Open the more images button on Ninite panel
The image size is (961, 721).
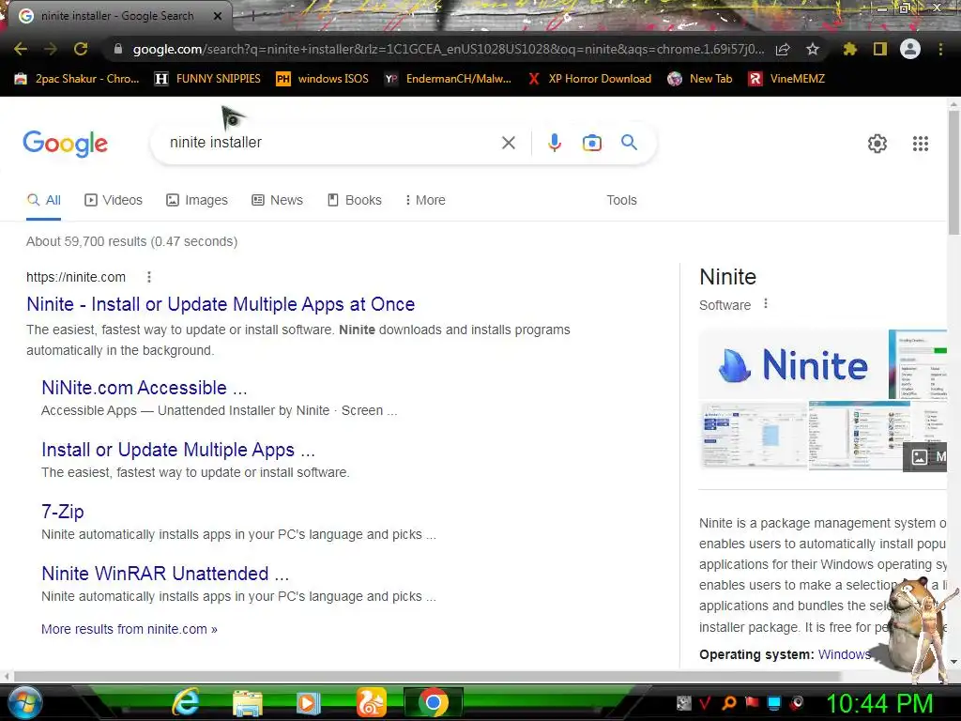[925, 457]
